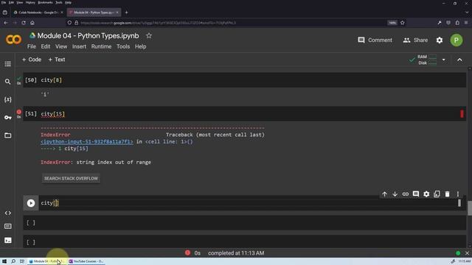
Task: Star the notebook title
Action: (149, 36)
